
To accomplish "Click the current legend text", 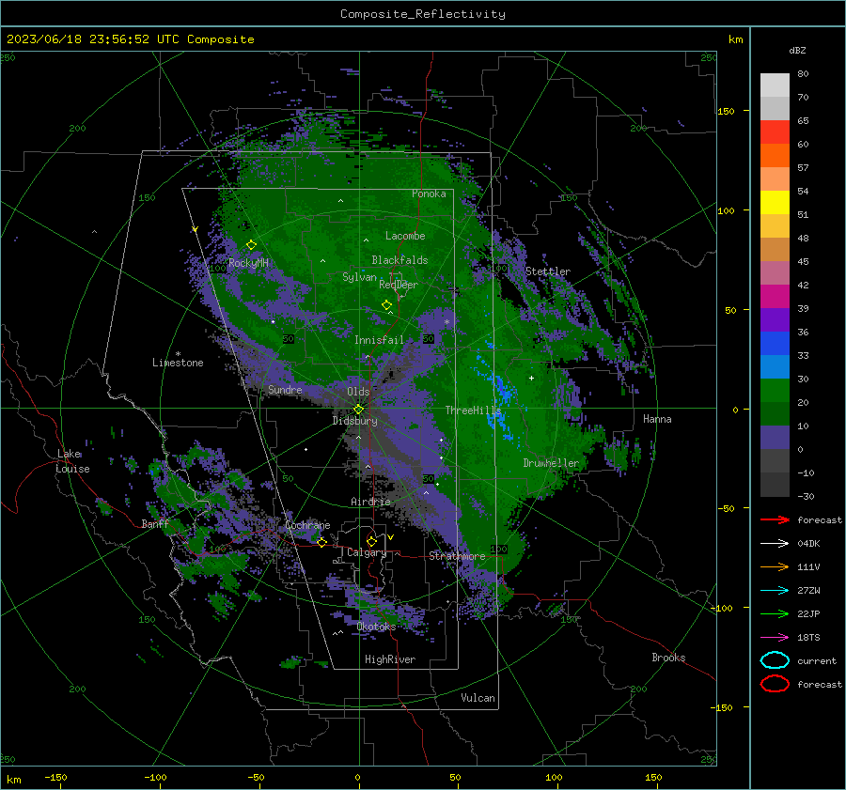I will tap(817, 660).
